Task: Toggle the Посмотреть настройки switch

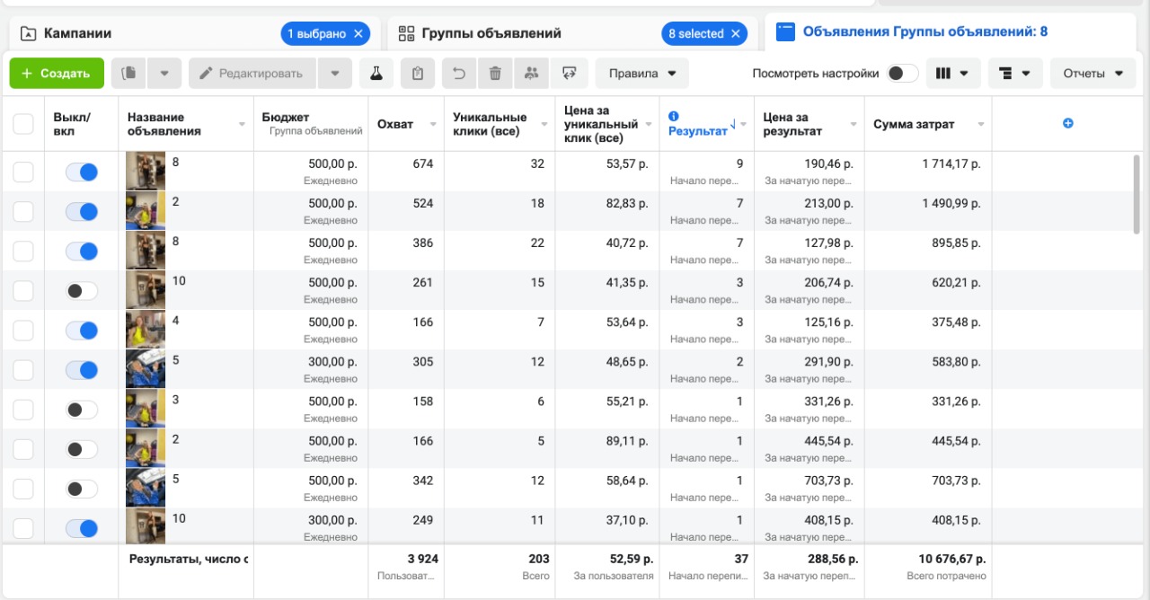Action: pos(902,74)
